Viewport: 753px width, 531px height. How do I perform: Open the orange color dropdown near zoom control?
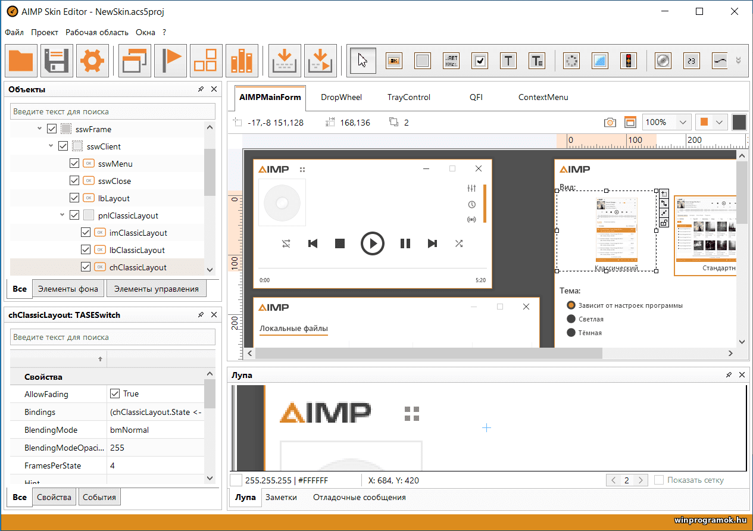[x=720, y=121]
